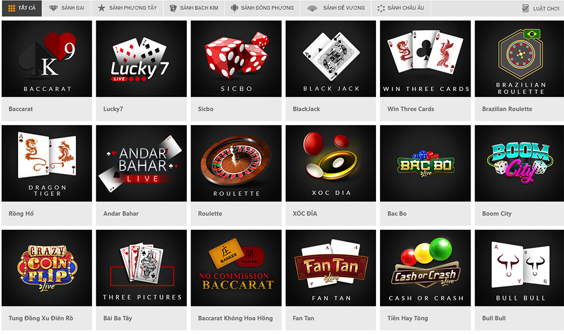Open the Xoc Dia game tile
The image size is (564, 334).
click(x=331, y=163)
